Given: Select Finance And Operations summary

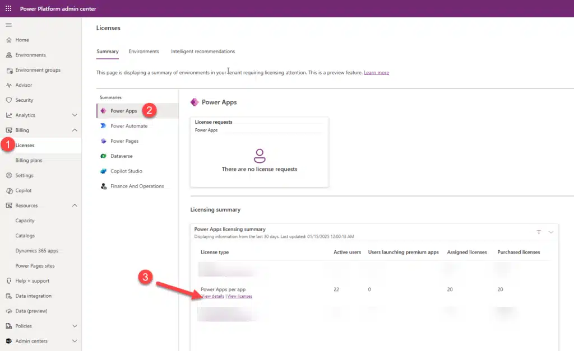Looking at the screenshot, I should click(x=138, y=186).
